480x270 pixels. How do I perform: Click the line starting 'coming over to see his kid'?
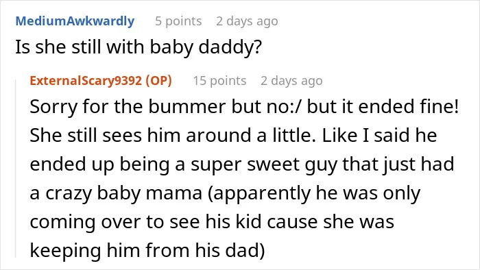(212, 221)
